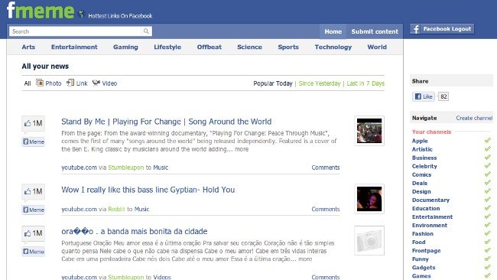The image size is (497, 280).
Task: Open the Technology category tab
Action: tap(333, 47)
